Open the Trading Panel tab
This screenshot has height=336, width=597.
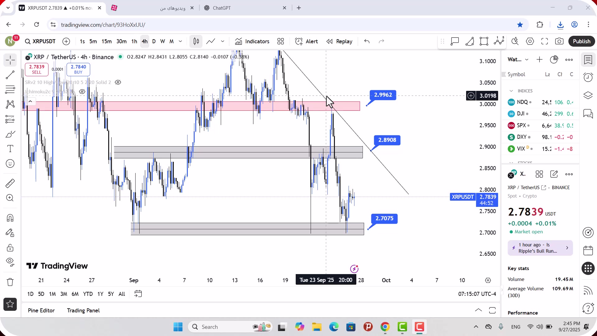(x=83, y=310)
